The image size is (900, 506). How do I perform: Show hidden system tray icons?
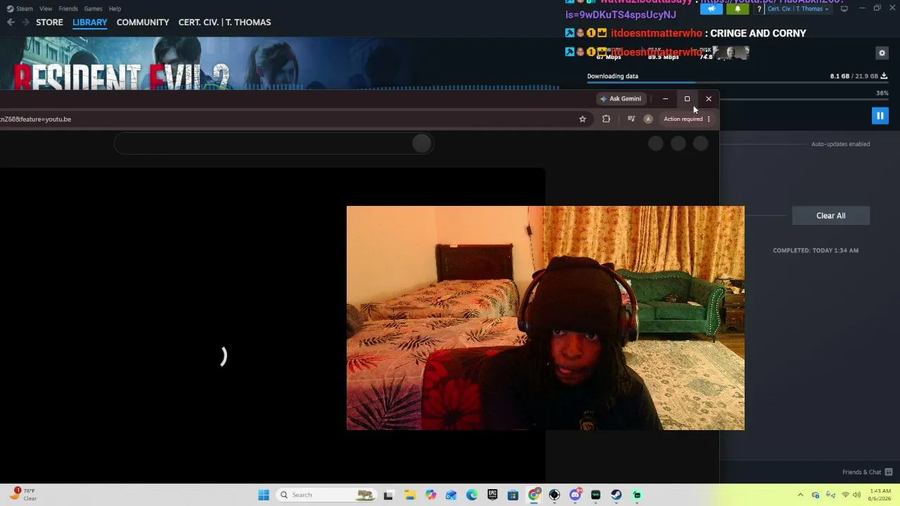tap(800, 495)
